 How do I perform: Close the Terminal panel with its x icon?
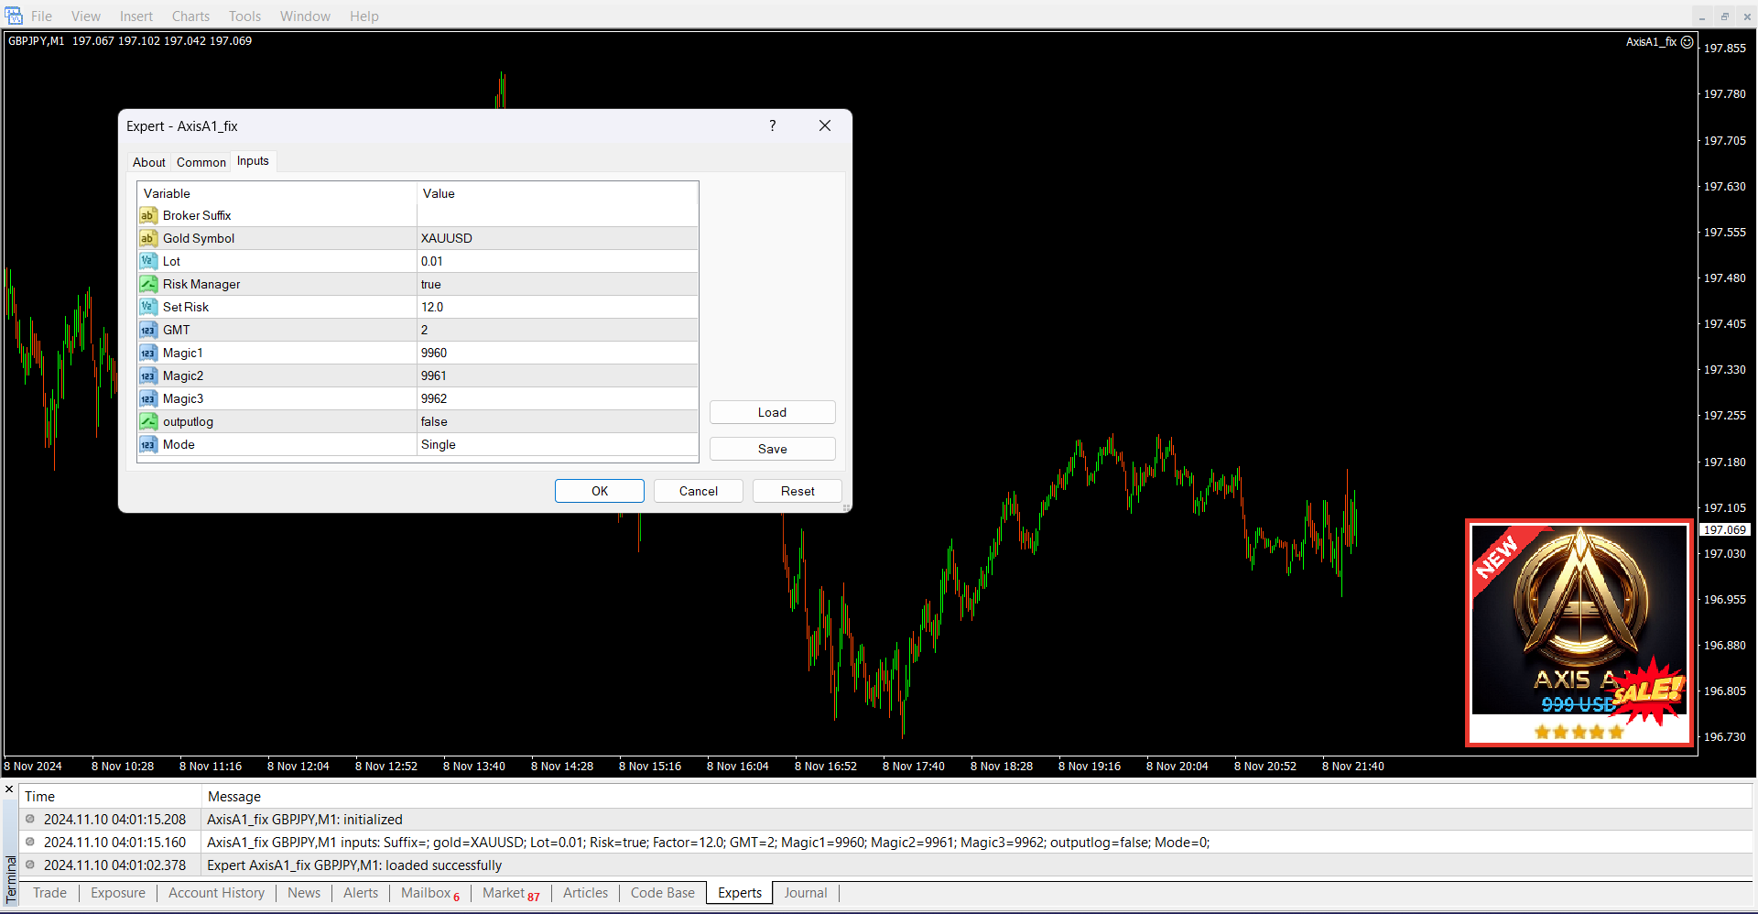click(x=9, y=789)
